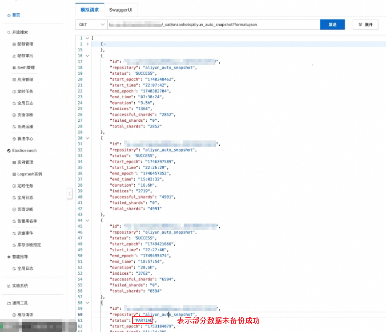Collapse JSON object at line 44
Viewport: 386px width, 332px height.
(x=87, y=220)
